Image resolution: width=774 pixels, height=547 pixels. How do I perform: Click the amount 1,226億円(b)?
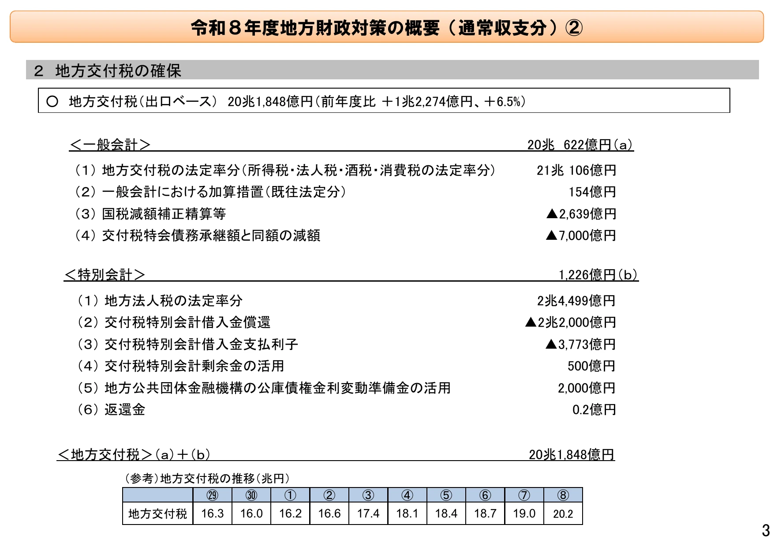[598, 275]
